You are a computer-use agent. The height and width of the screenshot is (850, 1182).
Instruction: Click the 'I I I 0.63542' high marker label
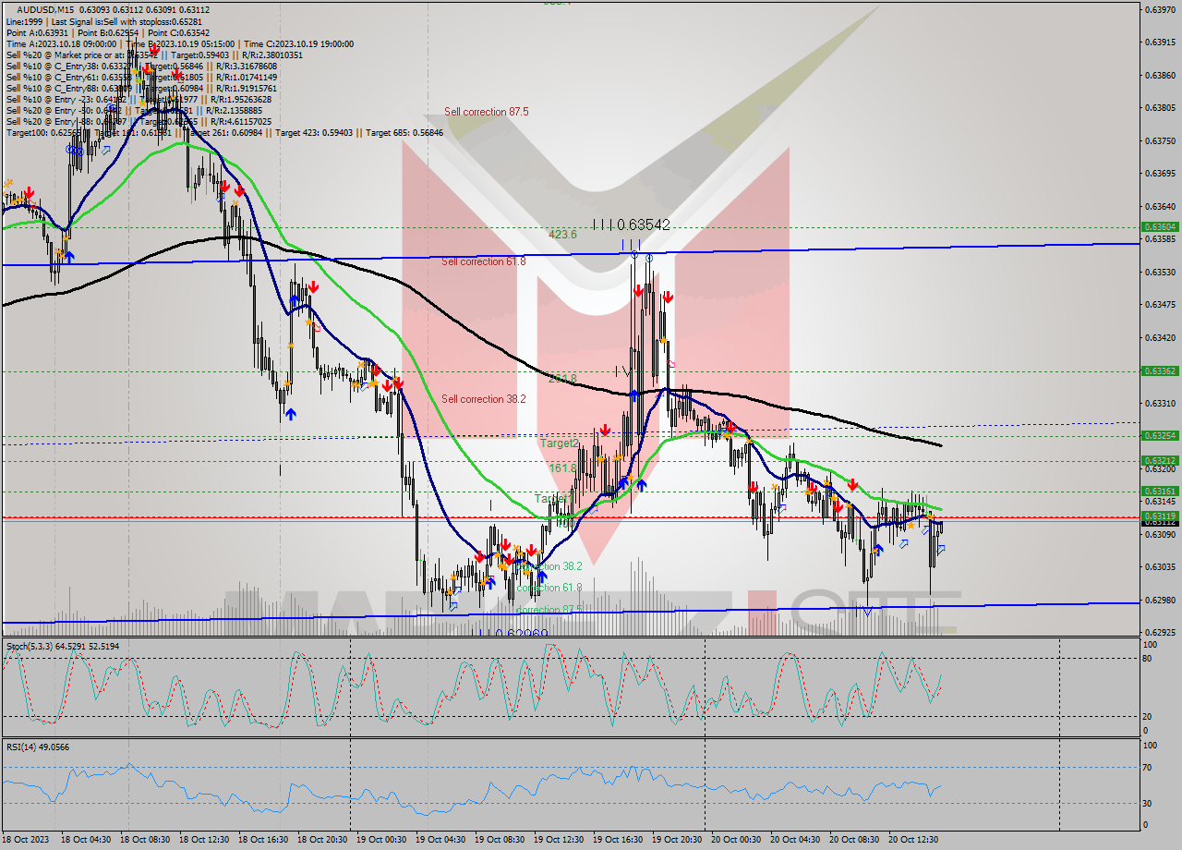tap(632, 225)
